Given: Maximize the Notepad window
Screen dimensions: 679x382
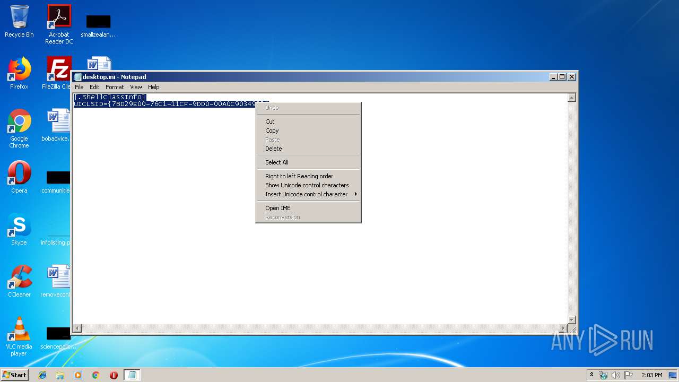Looking at the screenshot, I should (x=563, y=77).
